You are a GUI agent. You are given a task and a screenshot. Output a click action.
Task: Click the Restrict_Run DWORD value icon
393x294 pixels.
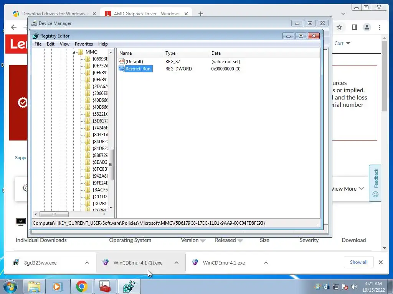click(x=122, y=69)
